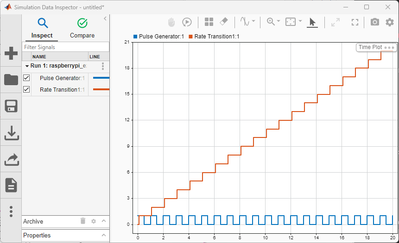Click the Pan hand tool icon
The image size is (399, 243).
point(171,22)
